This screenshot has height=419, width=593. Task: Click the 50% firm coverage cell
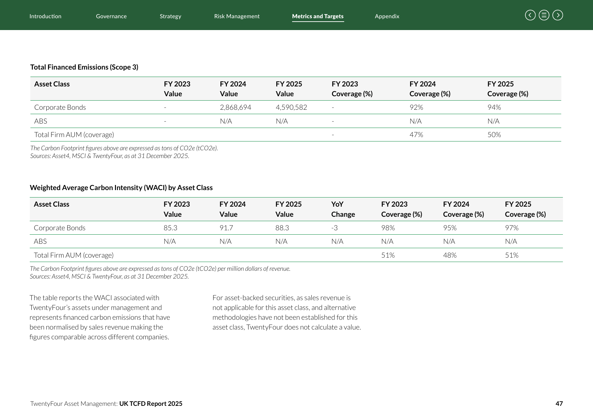pos(494,135)
